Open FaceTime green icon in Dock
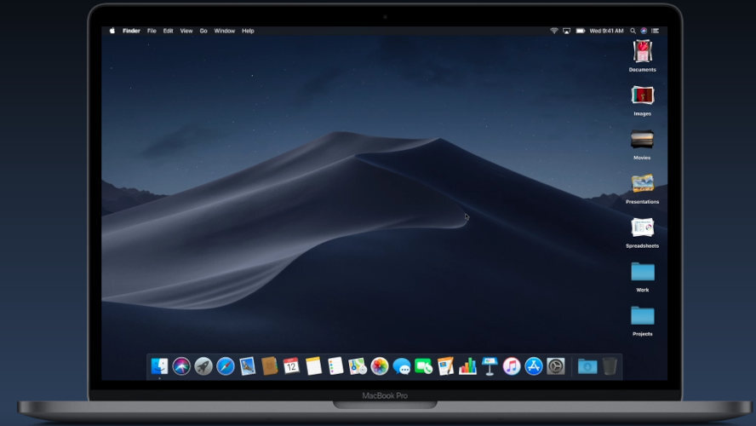This screenshot has height=426, width=756. click(423, 366)
